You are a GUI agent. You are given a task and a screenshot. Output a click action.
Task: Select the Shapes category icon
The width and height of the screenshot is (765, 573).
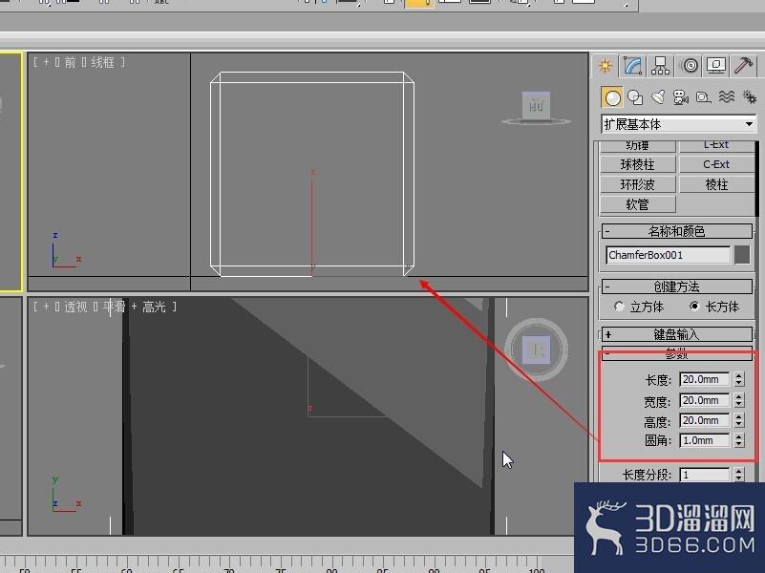pyautogui.click(x=635, y=97)
